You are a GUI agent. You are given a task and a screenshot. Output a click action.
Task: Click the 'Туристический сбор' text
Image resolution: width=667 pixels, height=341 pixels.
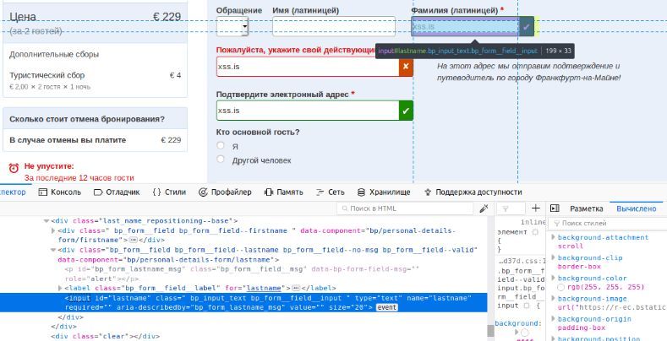click(46, 76)
